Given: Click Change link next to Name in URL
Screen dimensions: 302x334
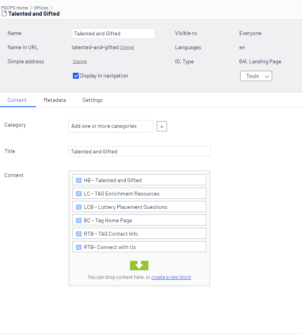Looking at the screenshot, I should coord(127,48).
